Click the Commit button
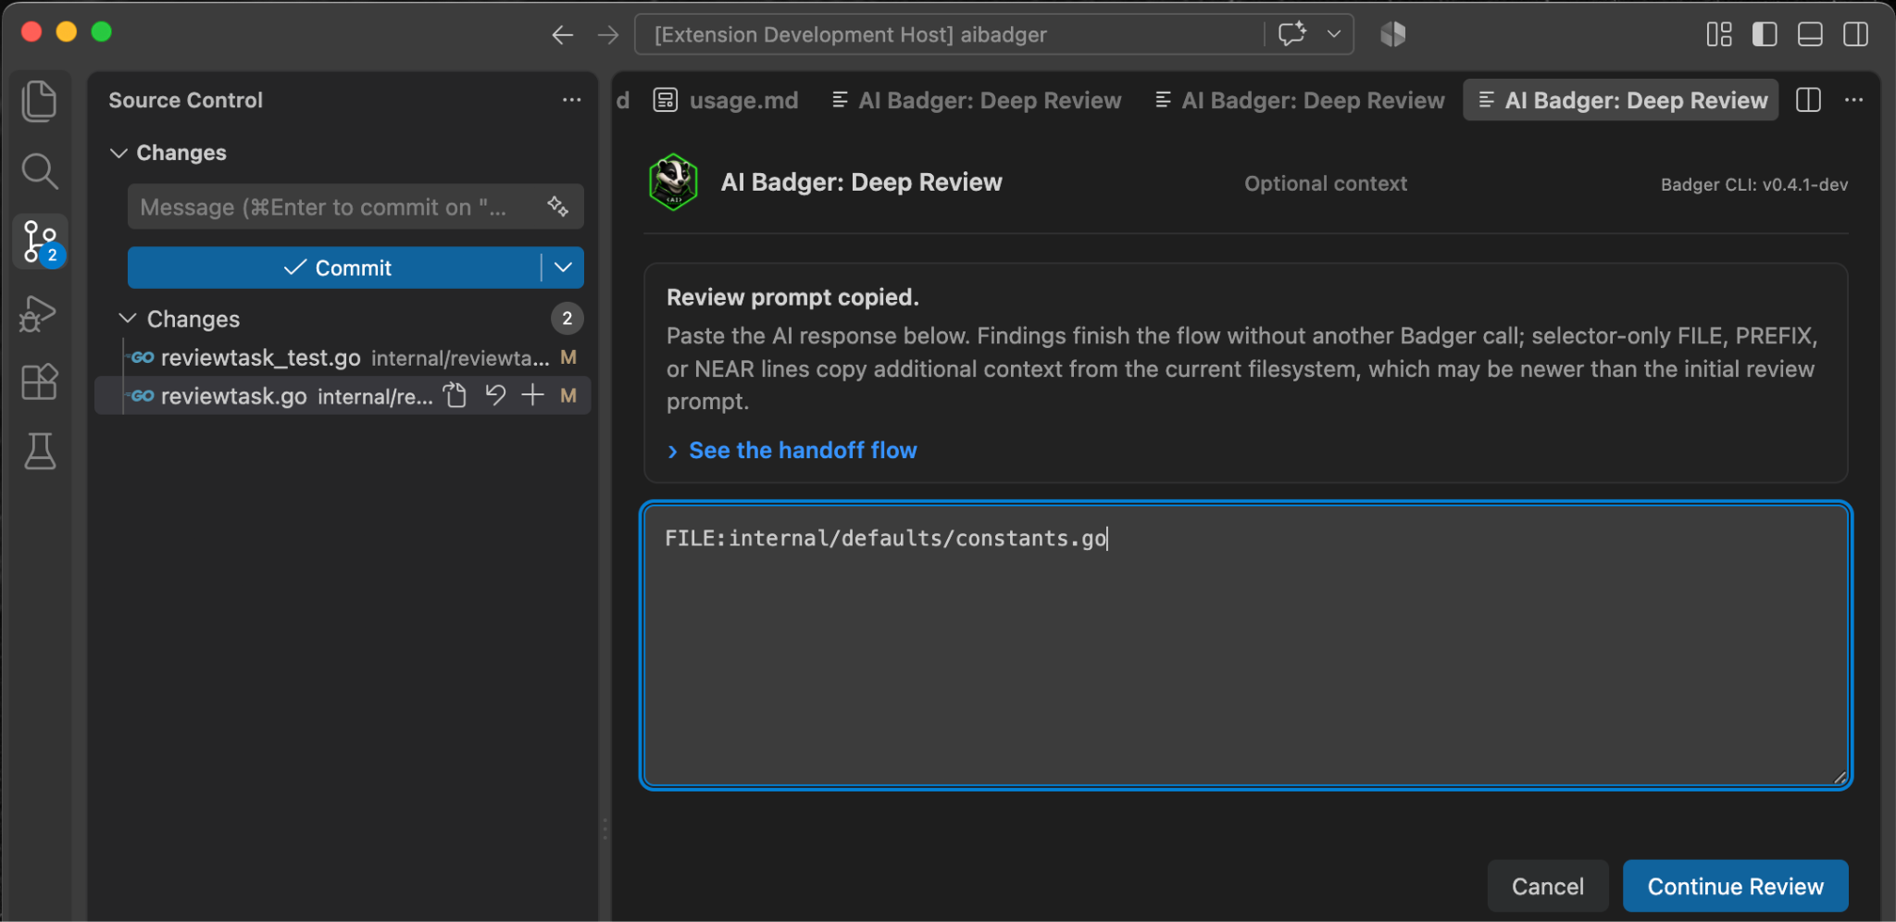This screenshot has width=1896, height=922. [334, 268]
